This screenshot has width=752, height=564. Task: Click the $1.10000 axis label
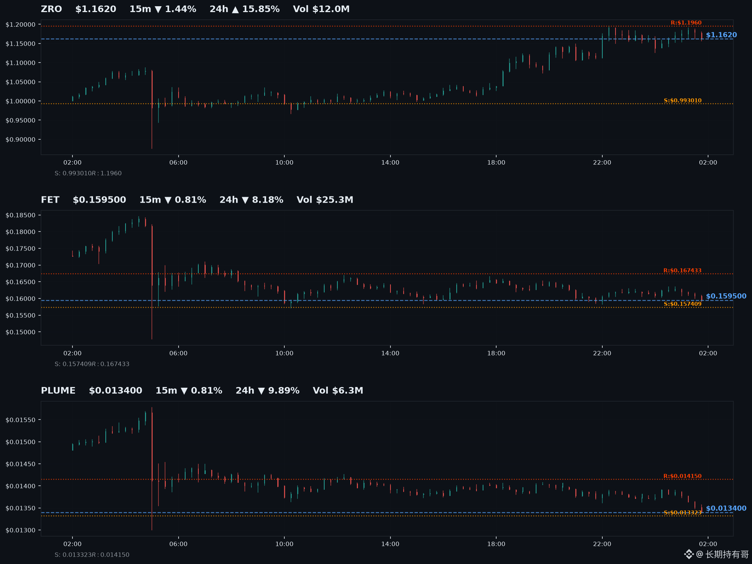point(20,63)
